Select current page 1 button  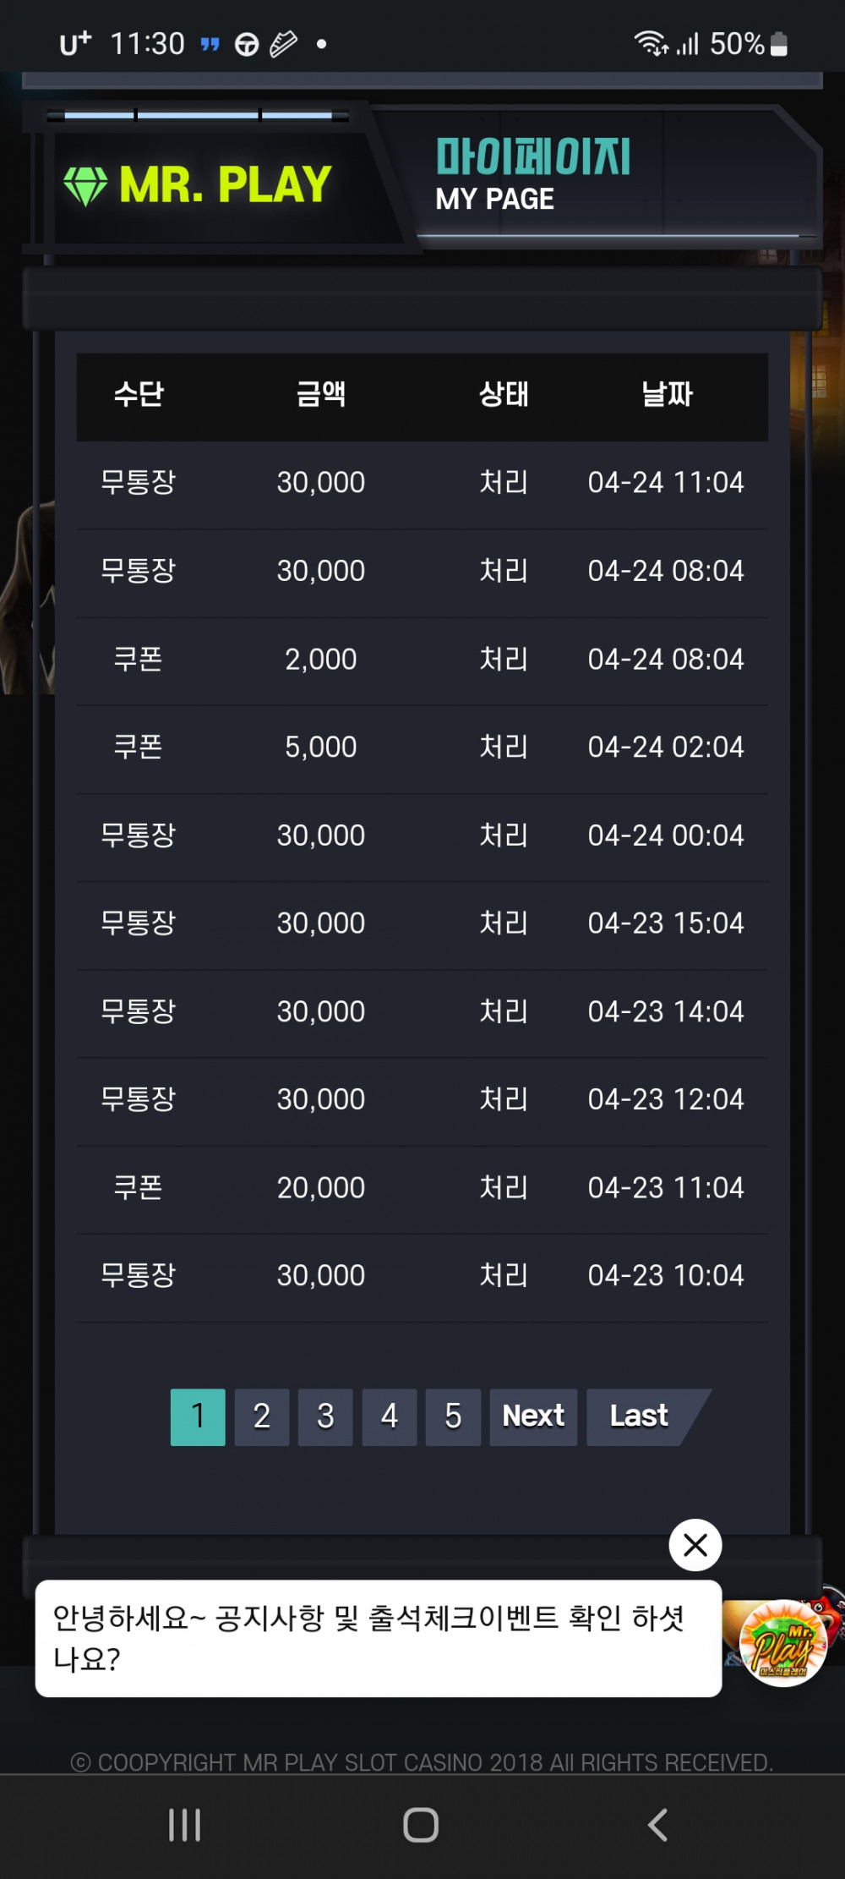(198, 1416)
